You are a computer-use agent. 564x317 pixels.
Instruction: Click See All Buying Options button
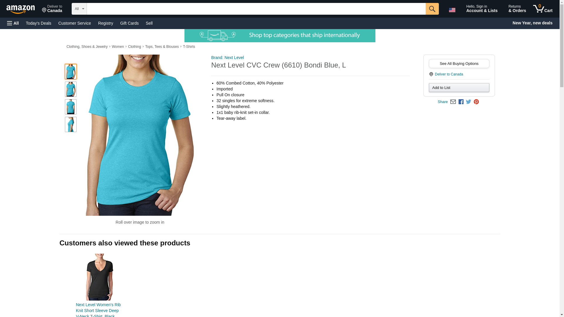coord(459,64)
